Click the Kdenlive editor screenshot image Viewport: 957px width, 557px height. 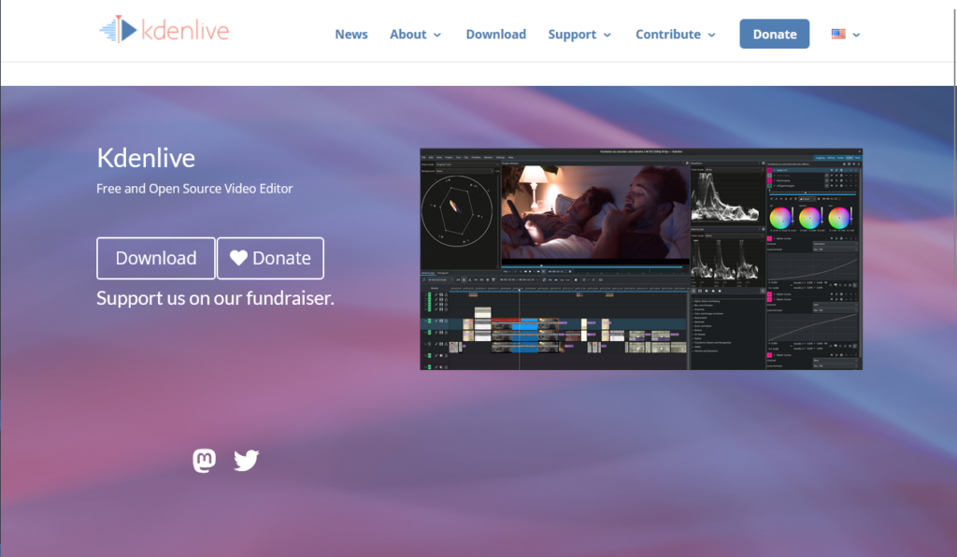coord(641,259)
